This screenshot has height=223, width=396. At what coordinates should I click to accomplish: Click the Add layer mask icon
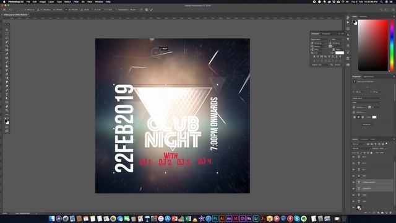click(374, 213)
